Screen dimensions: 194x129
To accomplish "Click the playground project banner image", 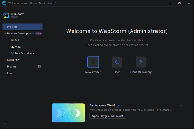I will tap(68, 113).
